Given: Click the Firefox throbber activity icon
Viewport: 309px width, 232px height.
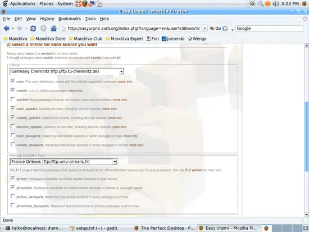Looking at the screenshot, I should tap(305, 19).
